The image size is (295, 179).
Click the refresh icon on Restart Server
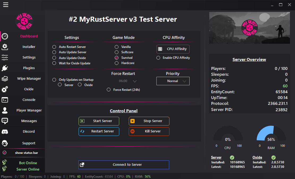tap(82, 131)
